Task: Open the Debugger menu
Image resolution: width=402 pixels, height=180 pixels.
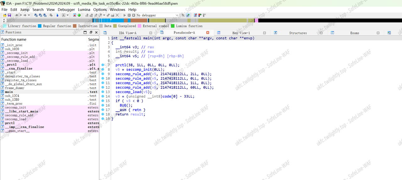Action: coord(66,9)
